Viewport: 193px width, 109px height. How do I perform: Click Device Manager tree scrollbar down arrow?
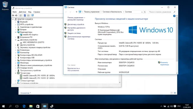click(120, 82)
